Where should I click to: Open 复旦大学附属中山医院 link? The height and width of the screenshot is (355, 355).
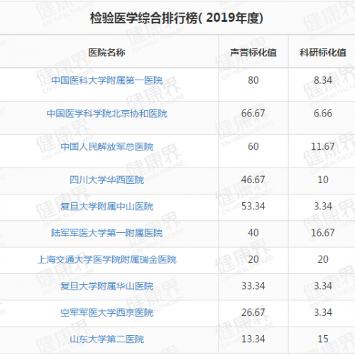[107, 207]
